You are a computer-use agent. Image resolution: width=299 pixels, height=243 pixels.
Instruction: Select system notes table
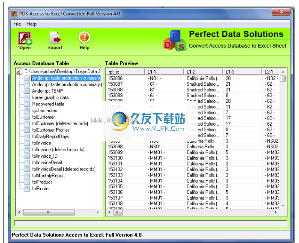point(45,111)
